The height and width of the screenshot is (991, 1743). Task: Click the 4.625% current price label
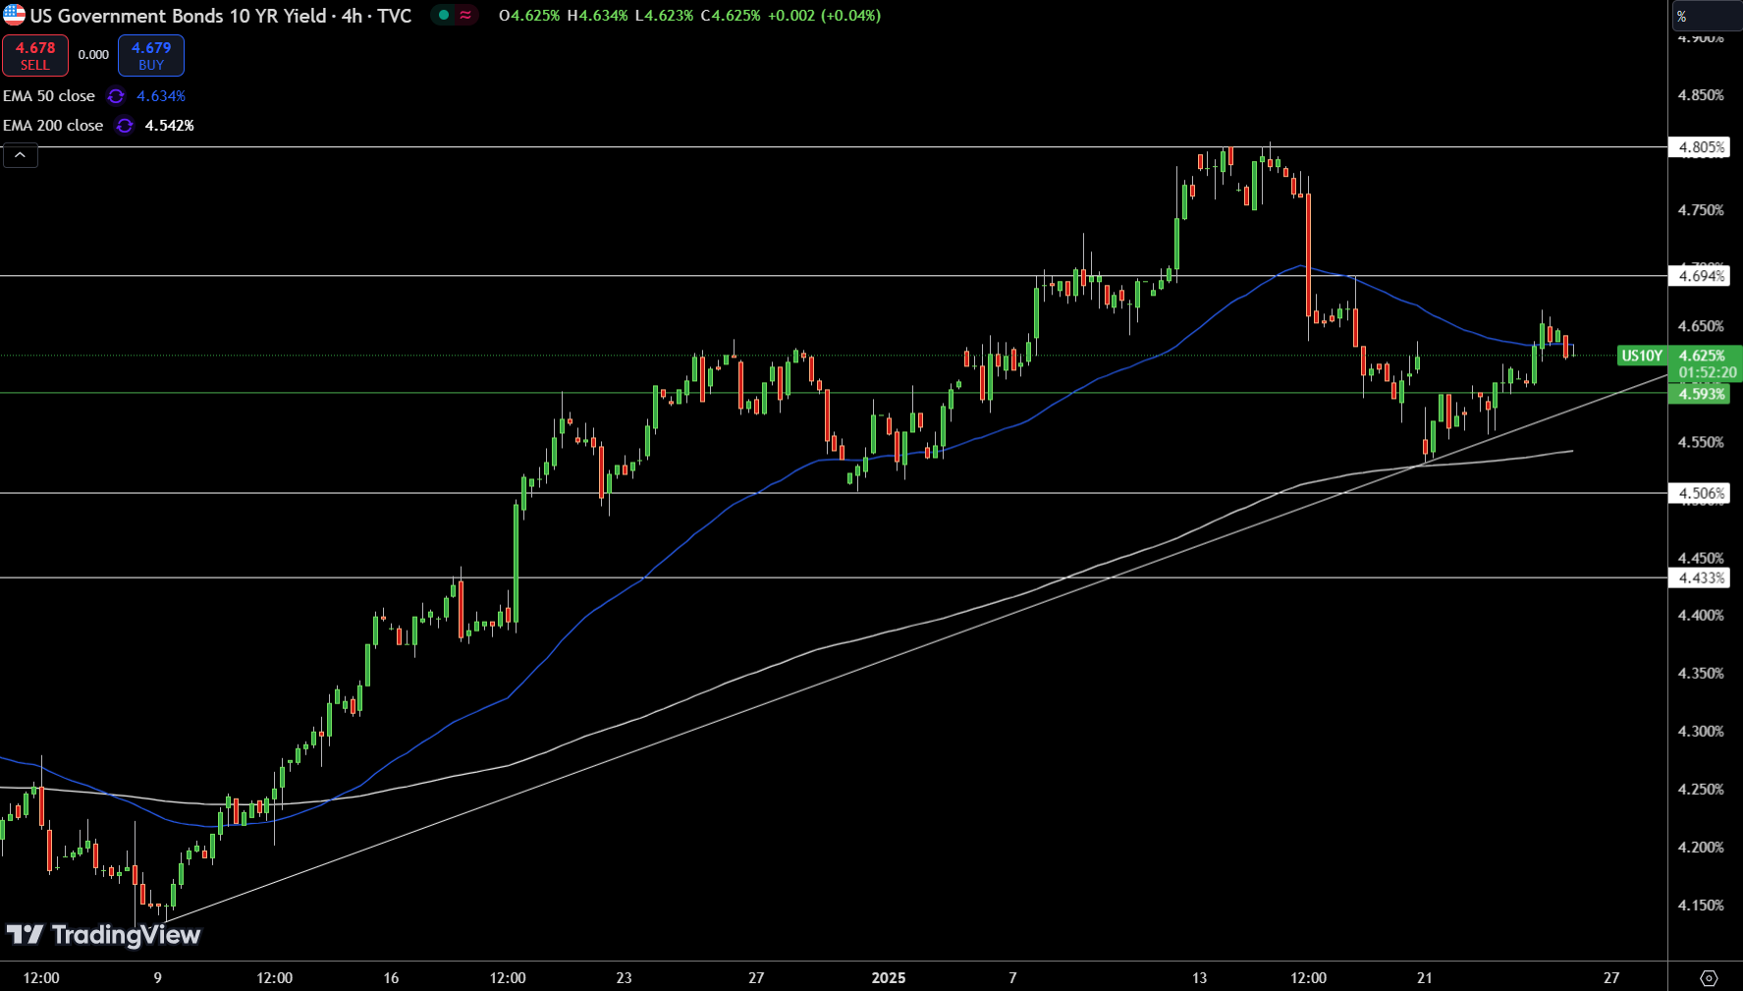pyautogui.click(x=1703, y=356)
